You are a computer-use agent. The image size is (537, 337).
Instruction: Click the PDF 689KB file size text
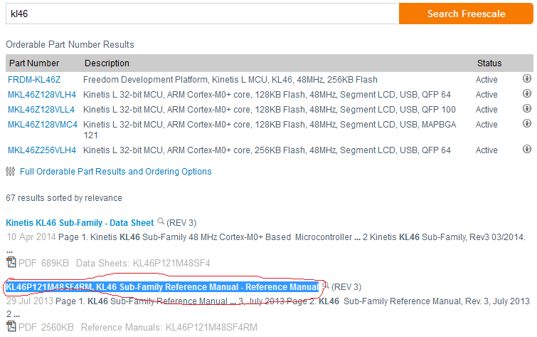(43, 263)
